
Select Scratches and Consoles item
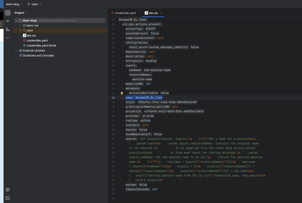click(38, 56)
